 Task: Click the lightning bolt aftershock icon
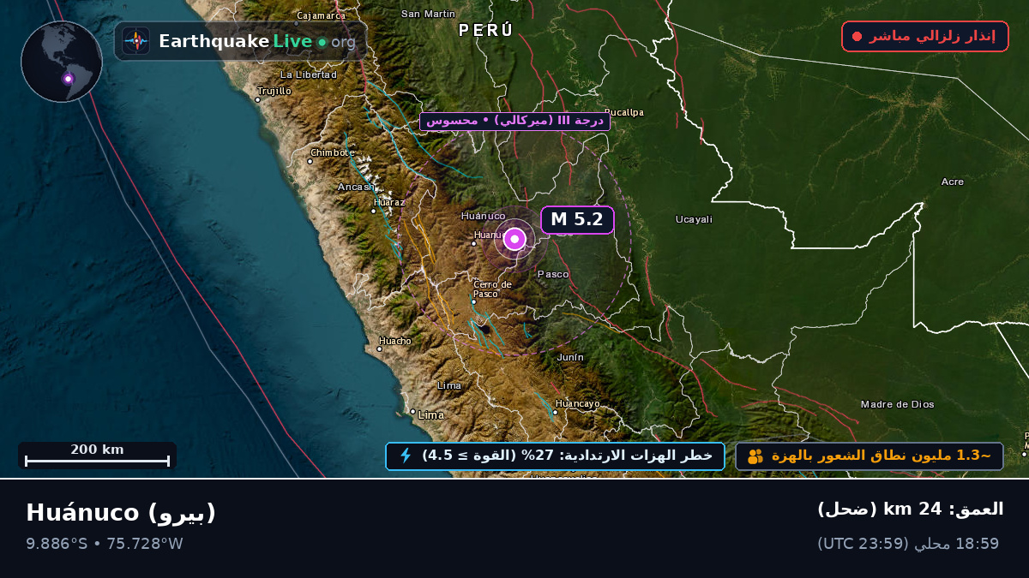coord(406,456)
